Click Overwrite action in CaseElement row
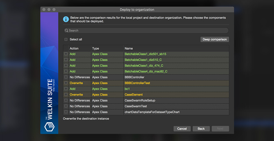Image resolution: width=274 pixels, height=141 pixels. point(76,94)
